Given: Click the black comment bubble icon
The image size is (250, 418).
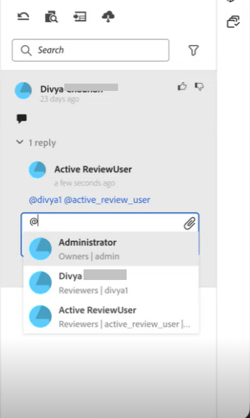Looking at the screenshot, I should tap(22, 119).
